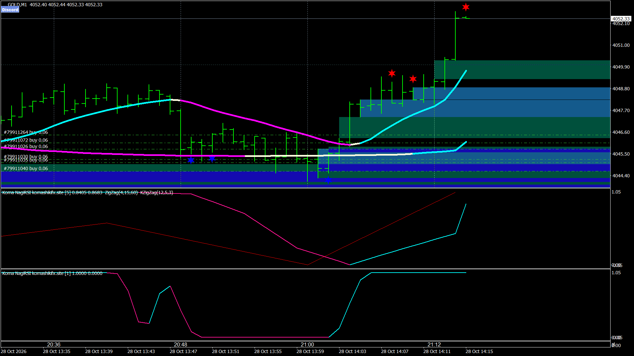Click the Discord button label
The width and height of the screenshot is (634, 356).
(10, 10)
